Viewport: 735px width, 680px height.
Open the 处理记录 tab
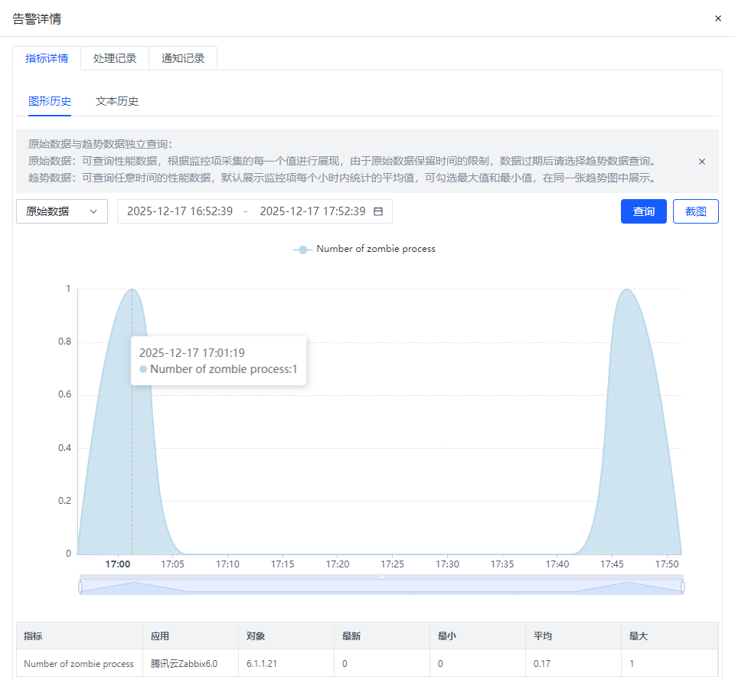click(x=115, y=58)
